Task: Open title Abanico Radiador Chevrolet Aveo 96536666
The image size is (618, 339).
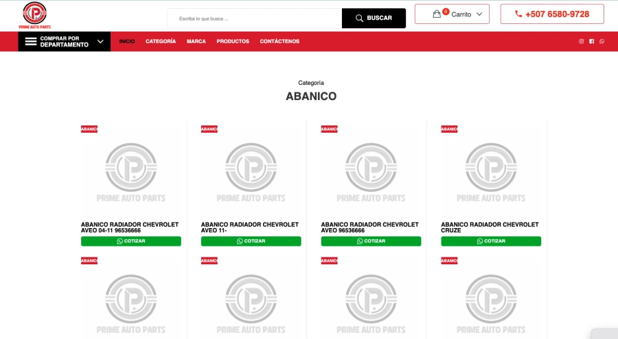Action: coord(369,227)
